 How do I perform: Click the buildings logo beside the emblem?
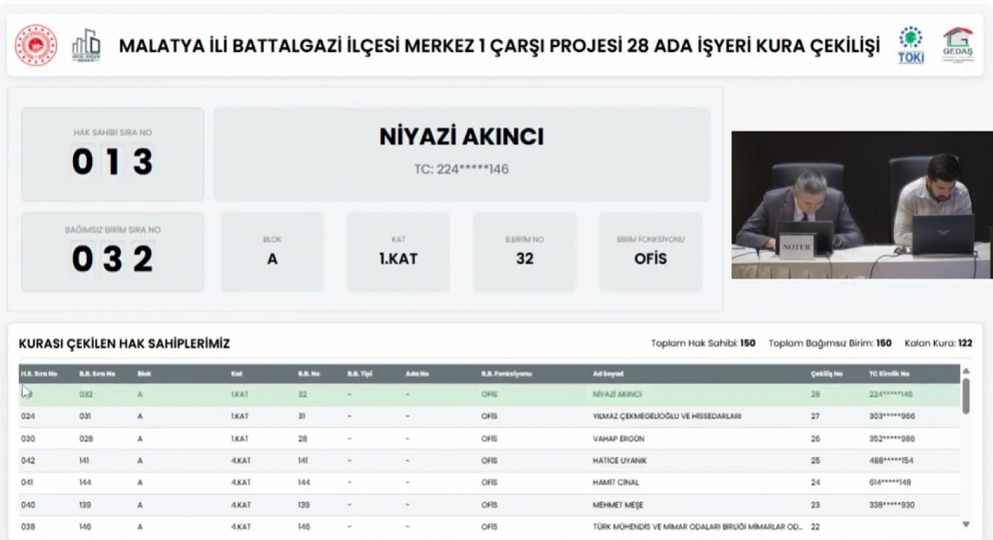coord(86,45)
